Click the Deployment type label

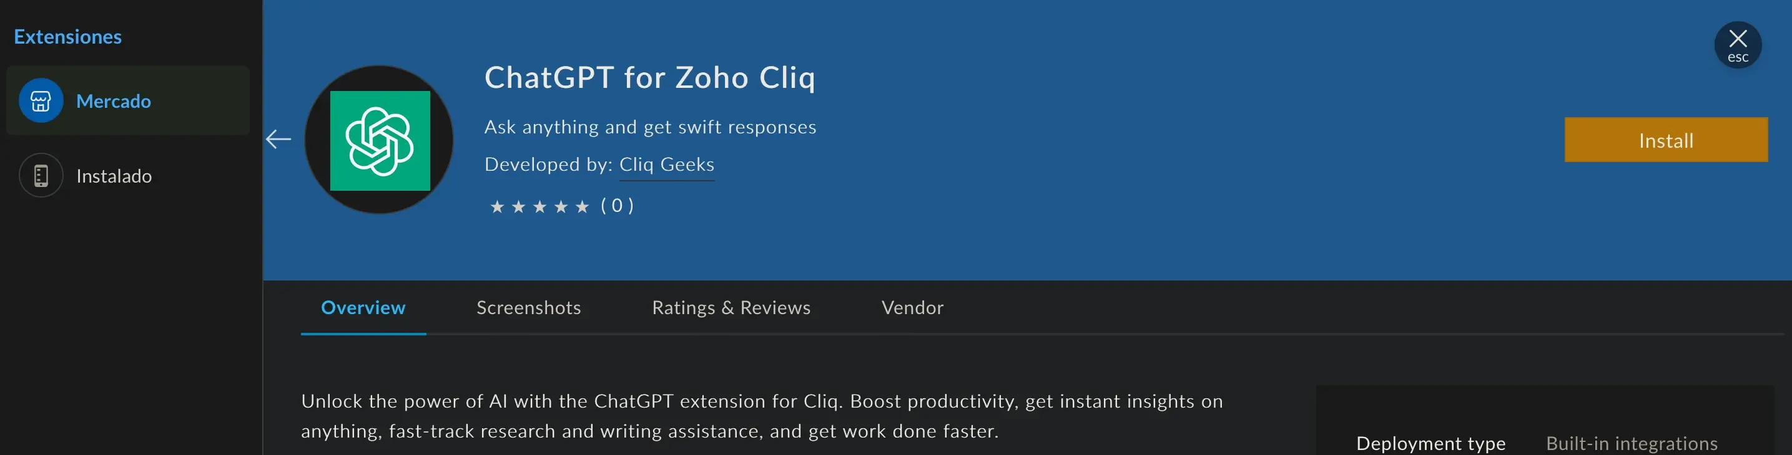click(1430, 443)
